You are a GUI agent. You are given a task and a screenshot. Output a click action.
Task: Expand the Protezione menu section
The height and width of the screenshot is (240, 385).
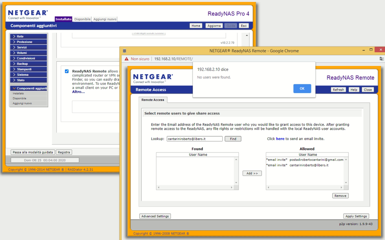29,42
